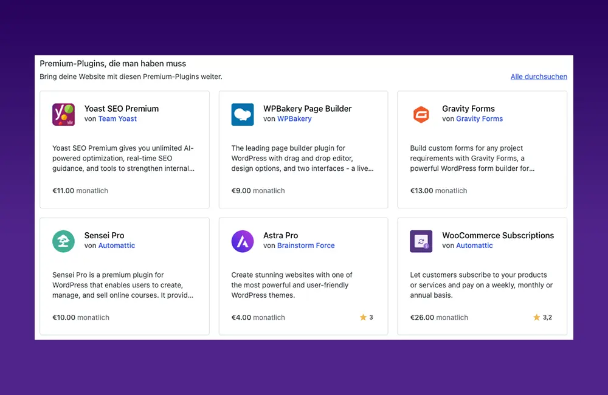Select the Yoast SEO Premium title
Viewport: 608px width, 395px height.
tap(122, 109)
